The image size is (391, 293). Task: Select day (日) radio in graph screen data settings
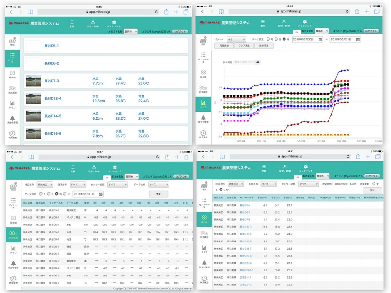pos(276,39)
